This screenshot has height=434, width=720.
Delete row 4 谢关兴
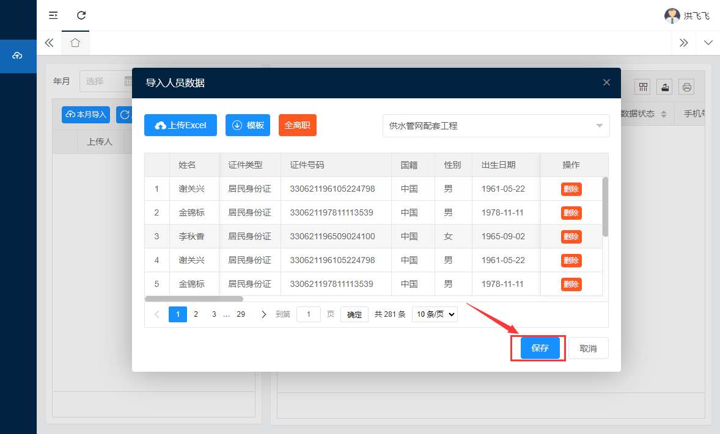tap(571, 261)
